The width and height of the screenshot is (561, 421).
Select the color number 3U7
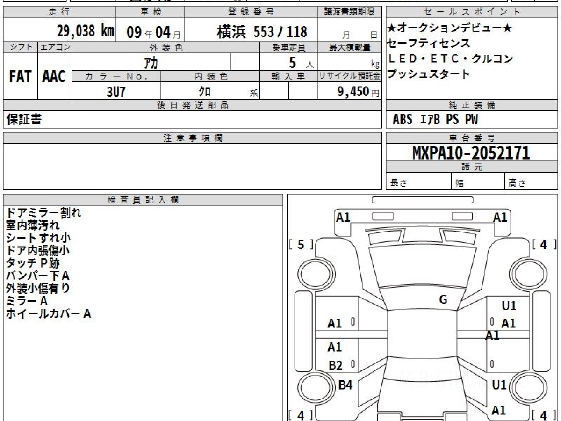[x=116, y=92]
